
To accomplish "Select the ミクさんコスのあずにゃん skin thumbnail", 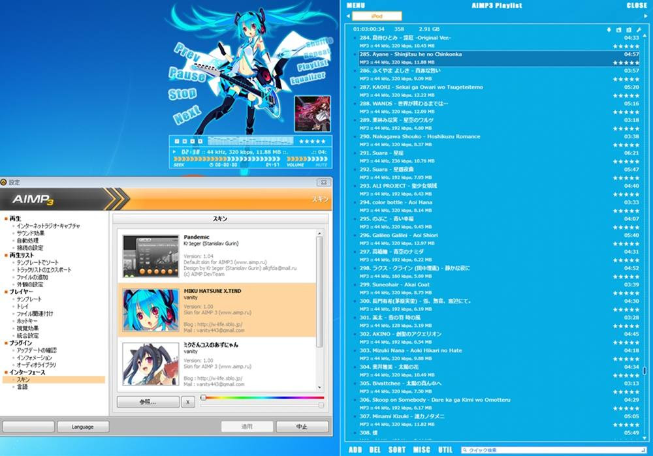I will [x=151, y=364].
